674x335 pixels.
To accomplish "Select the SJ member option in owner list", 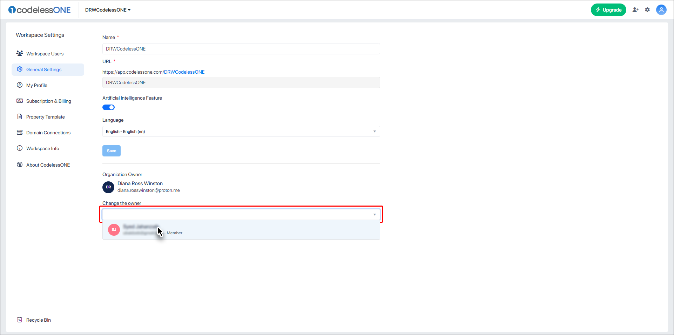I will pos(241,230).
